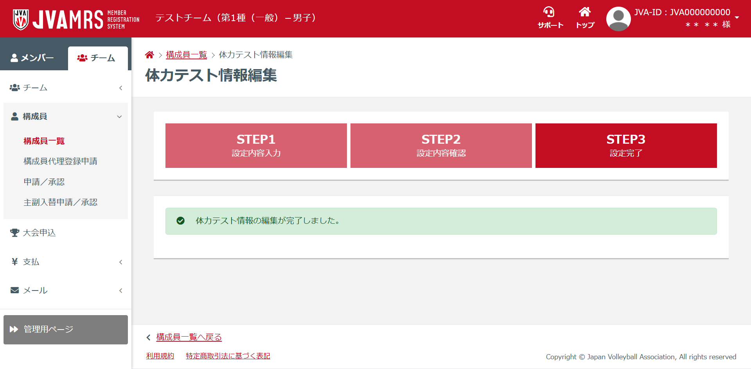This screenshot has height=369, width=751.
Task: Open Support via the headset icon
Action: point(550,12)
